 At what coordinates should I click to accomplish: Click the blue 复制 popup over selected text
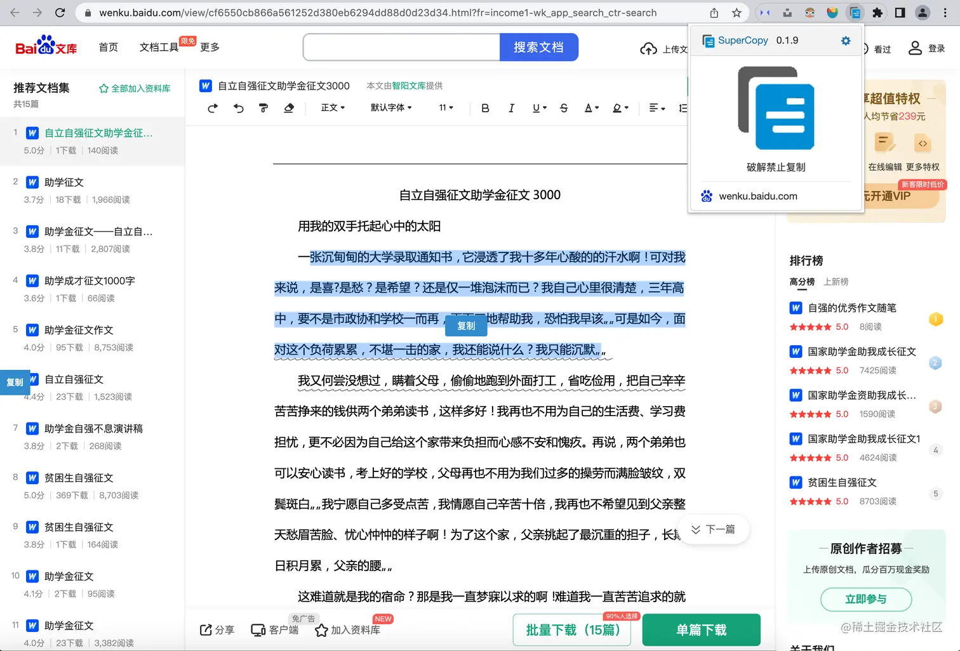pyautogui.click(x=466, y=325)
